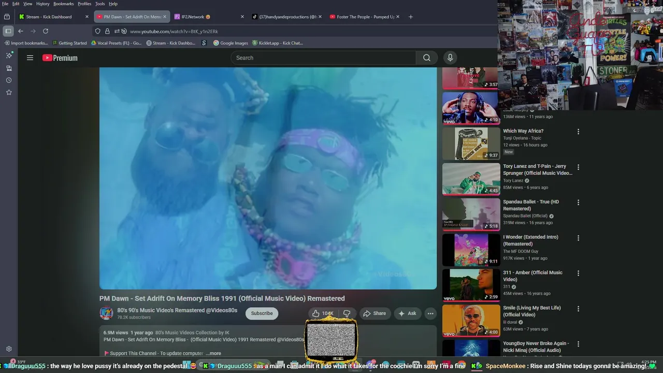
Task: Open the browser sidebar AI sparkle icon
Action: point(9,55)
